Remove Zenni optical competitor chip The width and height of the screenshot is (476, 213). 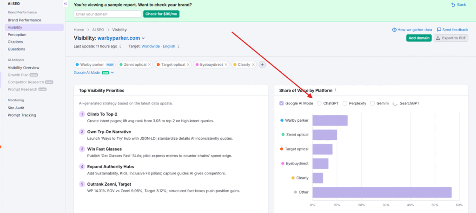[x=149, y=65]
